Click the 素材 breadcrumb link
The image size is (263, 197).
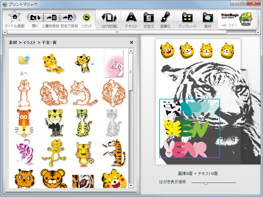point(13,43)
